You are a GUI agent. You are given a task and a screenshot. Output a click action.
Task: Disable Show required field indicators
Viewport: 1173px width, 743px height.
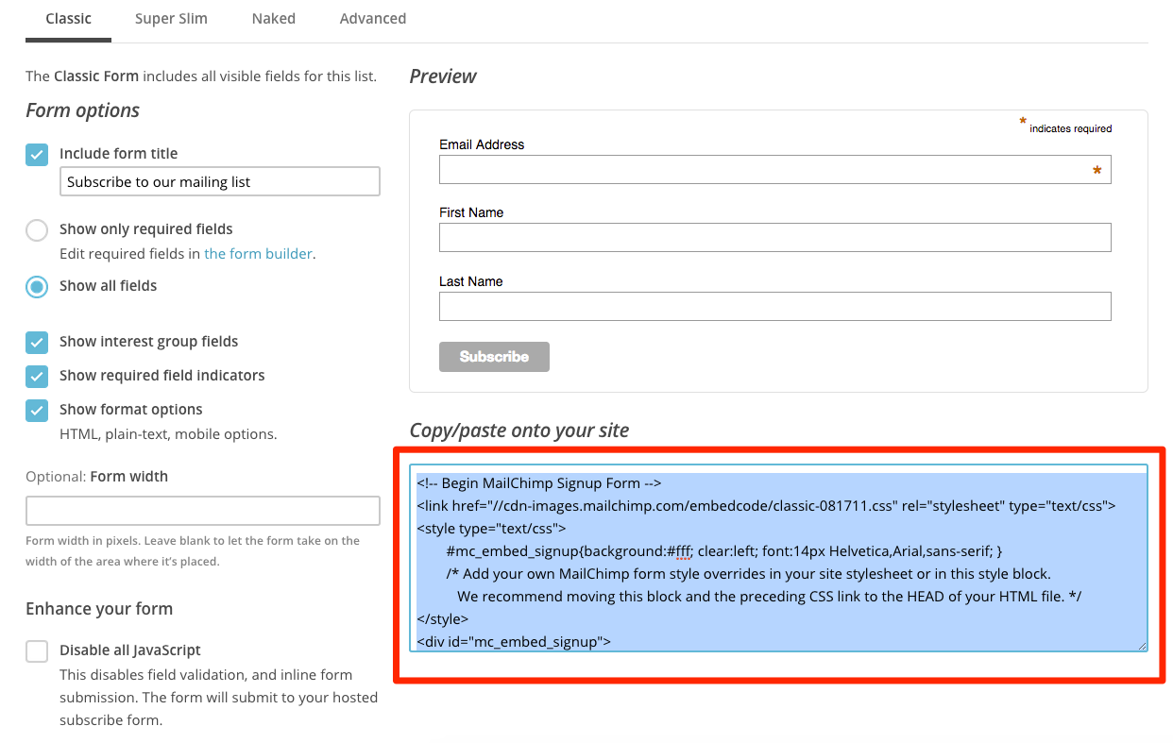[x=37, y=376]
